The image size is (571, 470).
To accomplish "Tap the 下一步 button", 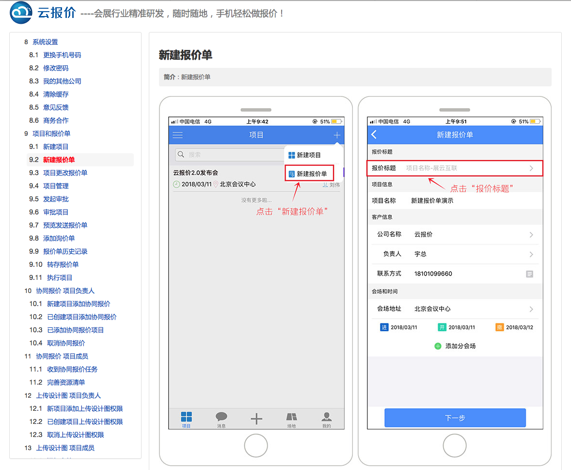I will click(x=455, y=418).
